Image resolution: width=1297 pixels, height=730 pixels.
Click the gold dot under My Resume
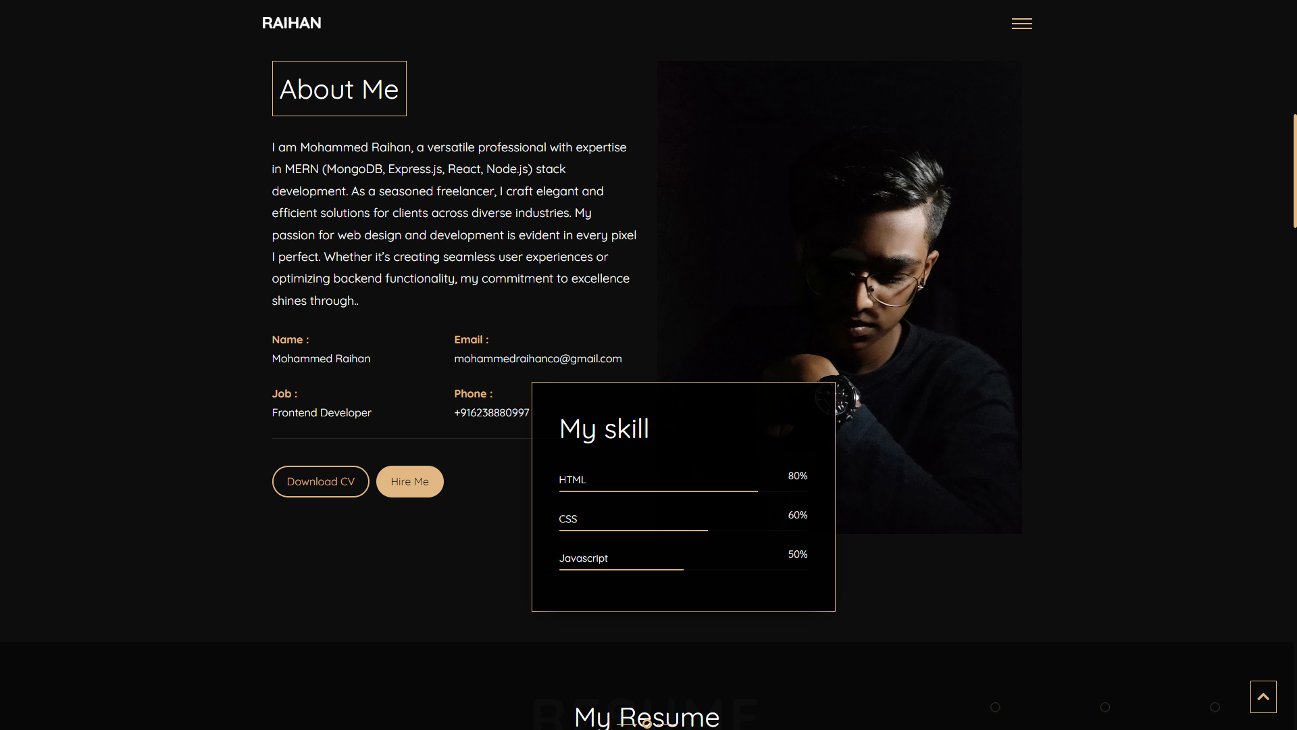646,724
